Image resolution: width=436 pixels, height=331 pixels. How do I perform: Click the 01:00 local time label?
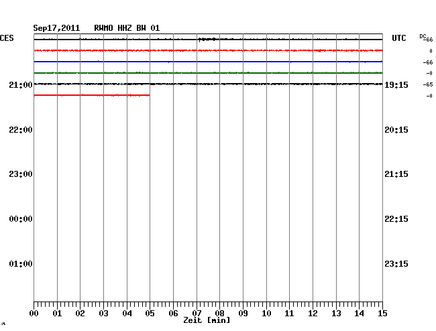[x=21, y=263]
